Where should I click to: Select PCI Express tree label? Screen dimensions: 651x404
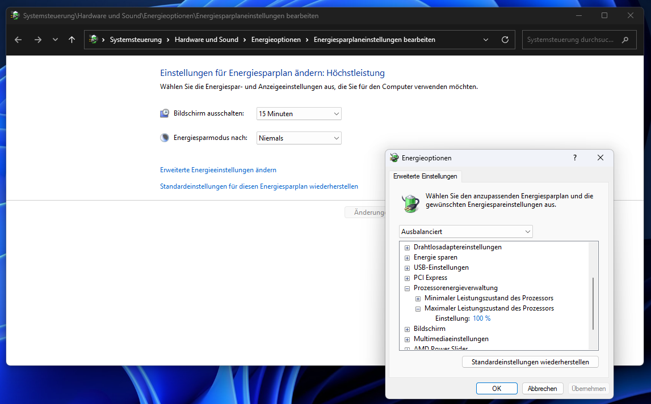tap(431, 278)
